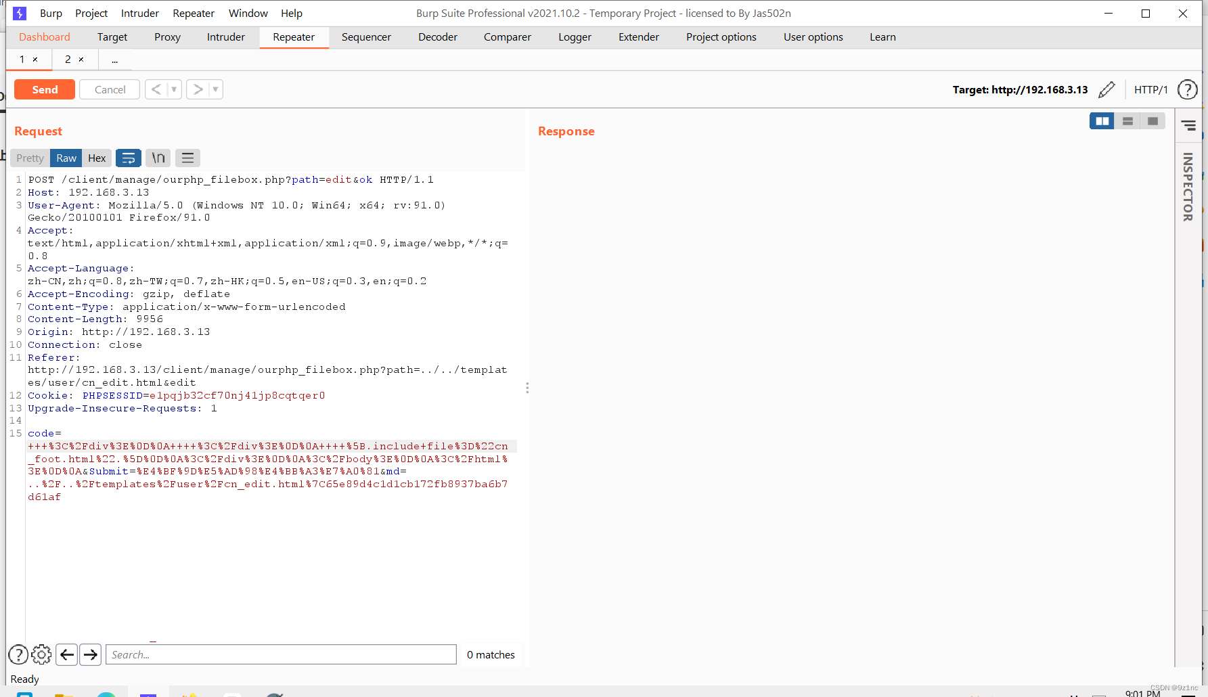
Task: Click the 'code=' body parameter line
Action: 45,434
